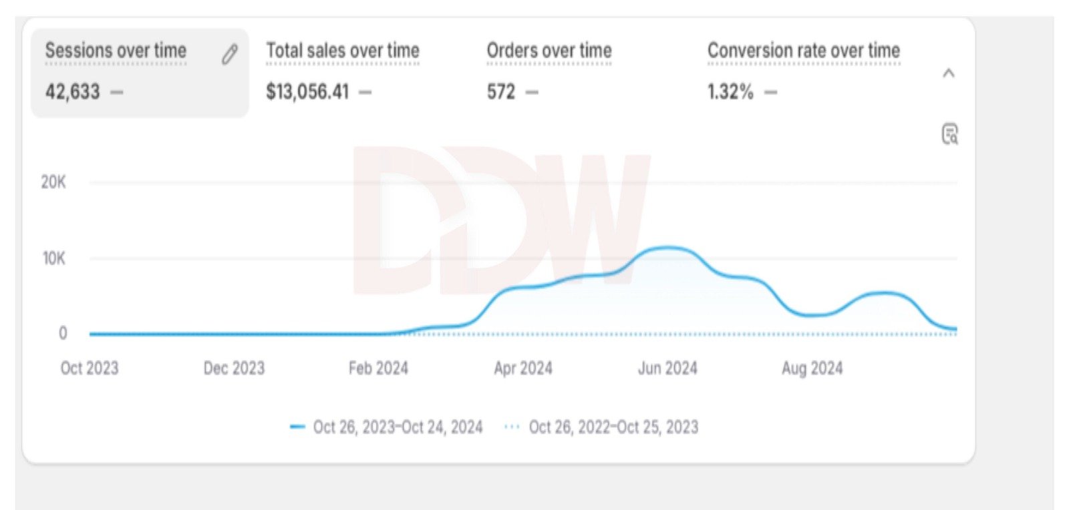This screenshot has height=510, width=1069.
Task: Click the $13,056.41 total sales figure
Action: point(307,91)
